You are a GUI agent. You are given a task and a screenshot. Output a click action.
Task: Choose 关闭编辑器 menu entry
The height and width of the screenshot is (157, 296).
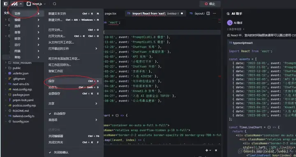tap(74, 136)
